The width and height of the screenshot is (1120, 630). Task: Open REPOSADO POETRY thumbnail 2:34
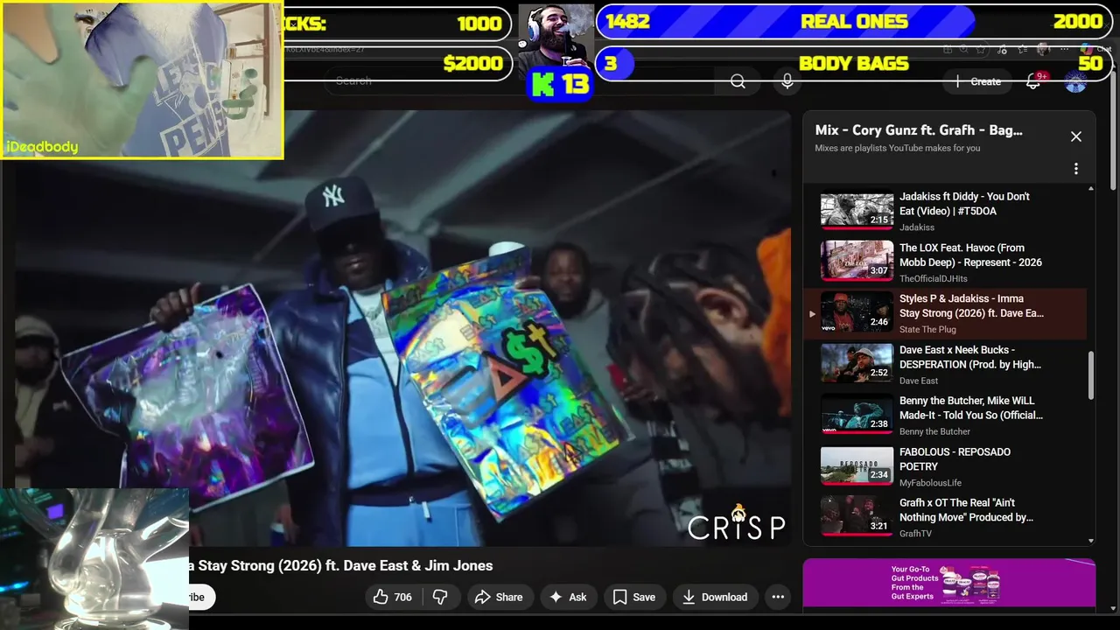[857, 465]
